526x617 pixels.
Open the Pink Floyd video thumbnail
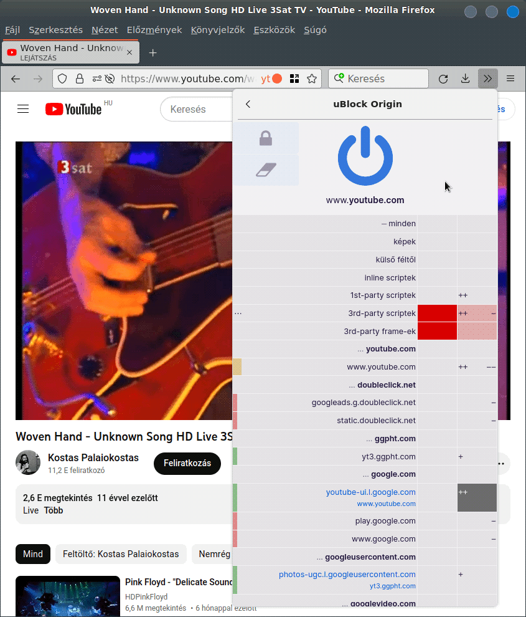pos(68,596)
